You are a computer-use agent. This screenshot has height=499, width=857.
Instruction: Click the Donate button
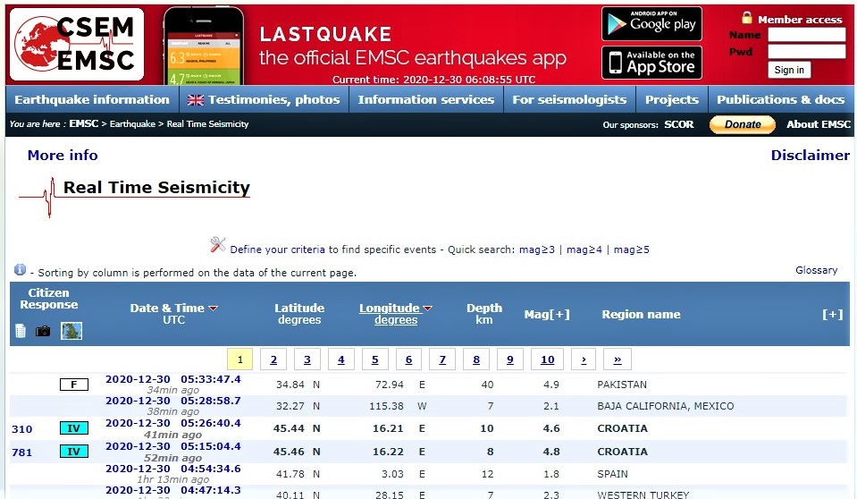coord(742,124)
